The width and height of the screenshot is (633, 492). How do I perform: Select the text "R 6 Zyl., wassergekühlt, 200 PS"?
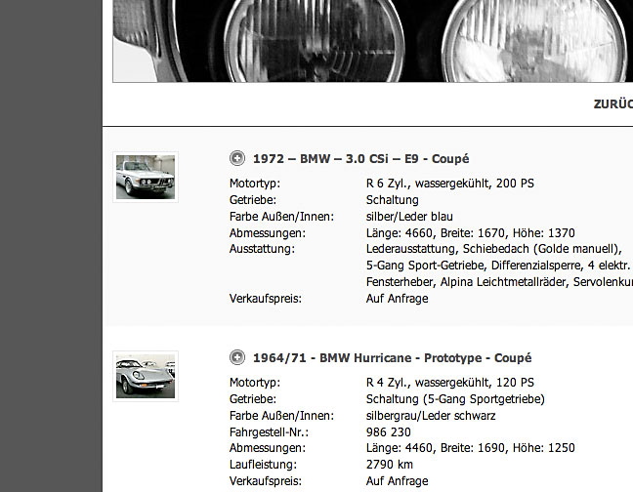[449, 184]
